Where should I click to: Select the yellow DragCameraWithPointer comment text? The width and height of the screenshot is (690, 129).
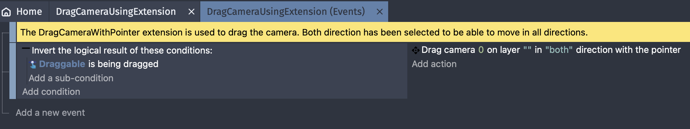click(x=304, y=32)
